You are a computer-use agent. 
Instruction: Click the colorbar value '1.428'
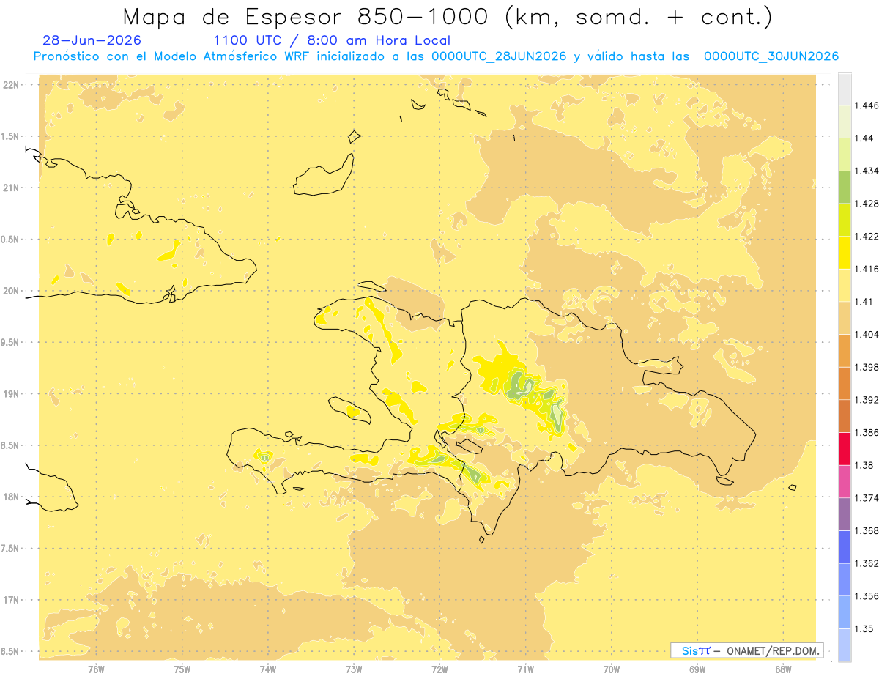(x=866, y=204)
